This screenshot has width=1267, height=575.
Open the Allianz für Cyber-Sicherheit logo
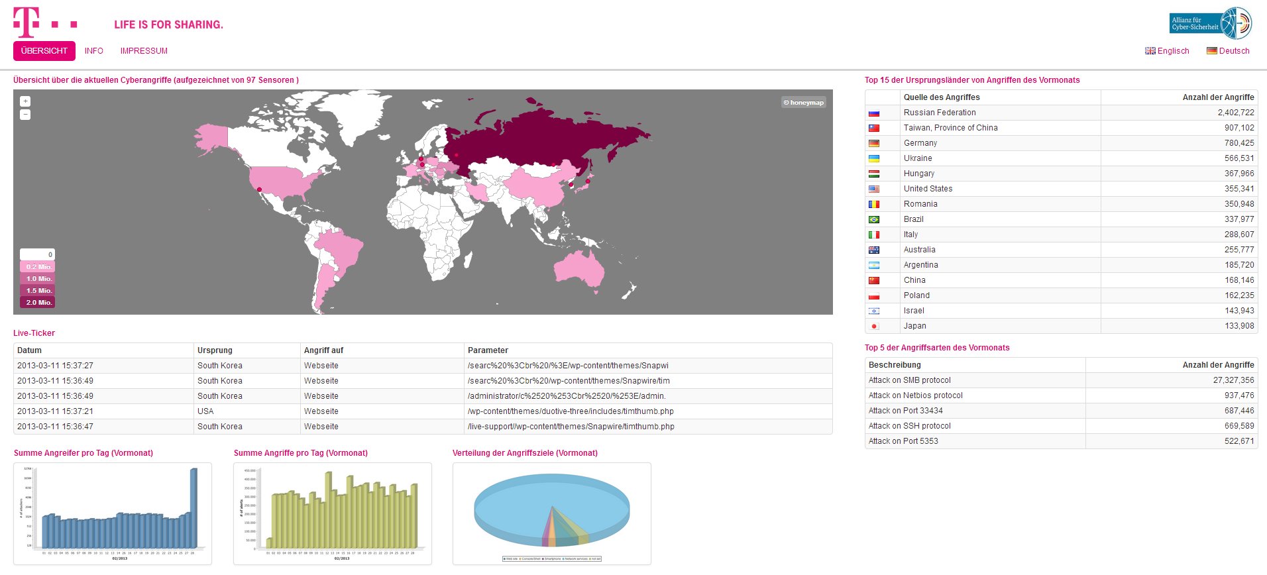tap(1210, 23)
